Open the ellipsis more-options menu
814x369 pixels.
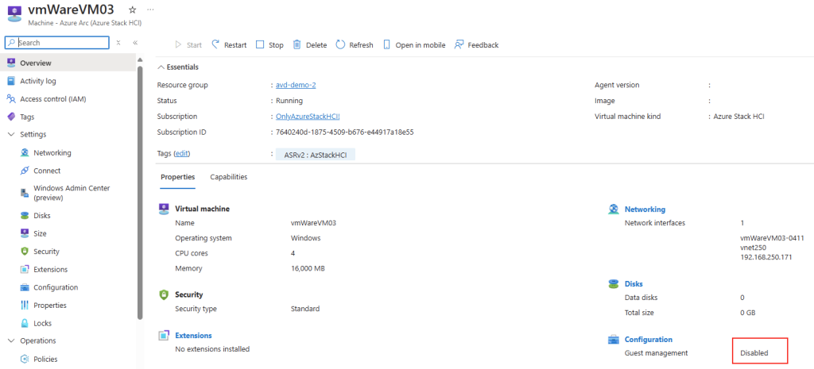(150, 10)
